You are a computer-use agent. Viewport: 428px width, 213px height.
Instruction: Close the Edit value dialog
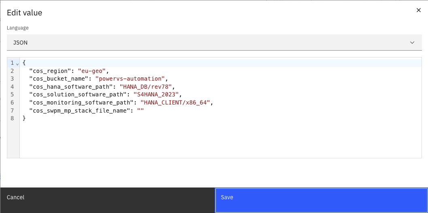[x=419, y=10]
